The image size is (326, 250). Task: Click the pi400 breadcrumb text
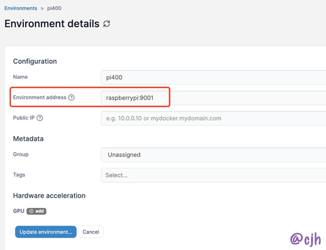pos(54,8)
